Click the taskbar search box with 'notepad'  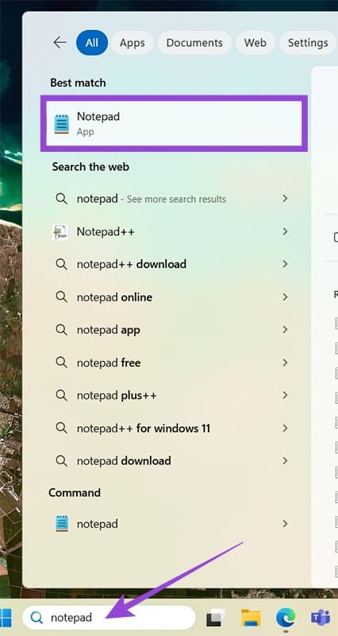109,618
